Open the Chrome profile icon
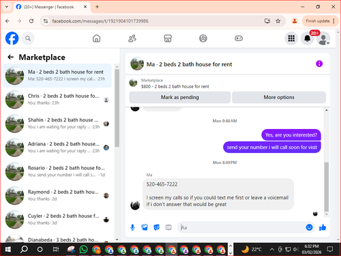Image resolution: width=341 pixels, height=256 pixels. click(295, 21)
